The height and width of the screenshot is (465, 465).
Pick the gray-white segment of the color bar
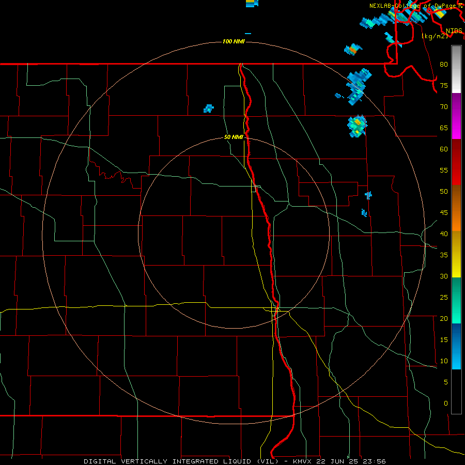pos(456,69)
